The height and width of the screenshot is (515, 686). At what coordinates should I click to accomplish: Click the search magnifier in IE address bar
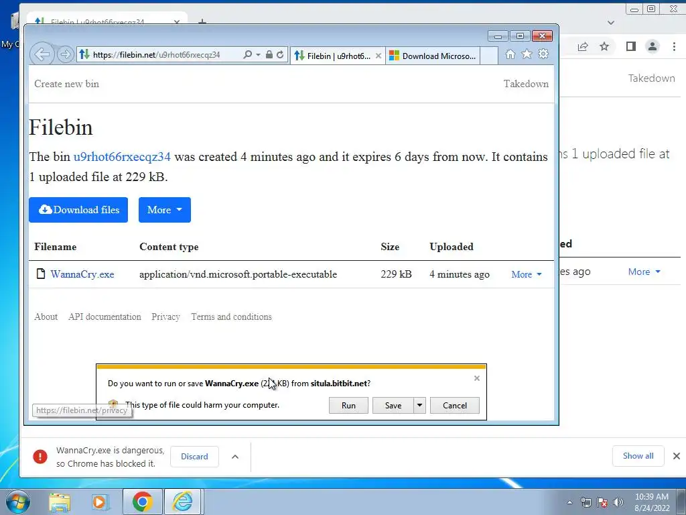(247, 55)
